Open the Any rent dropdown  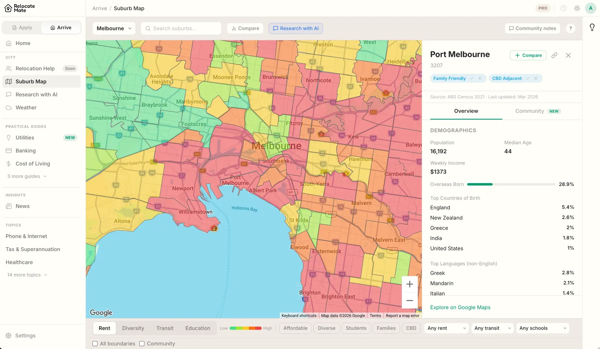[447, 328]
